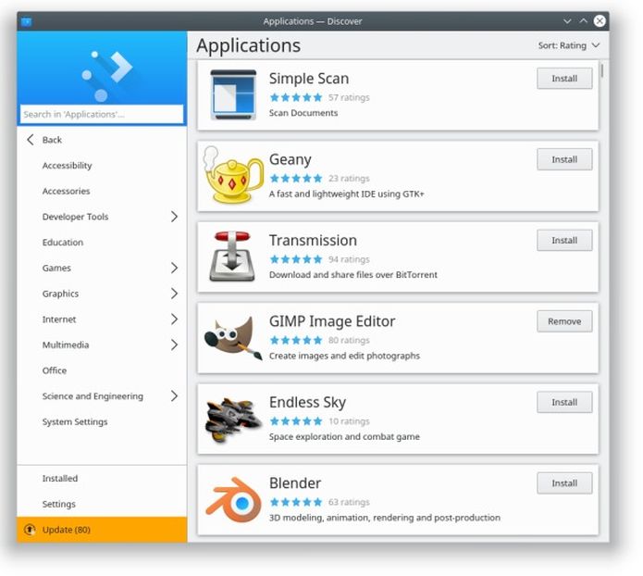Click the GIMP Image Editor star rating
643x576 pixels.
click(x=296, y=340)
